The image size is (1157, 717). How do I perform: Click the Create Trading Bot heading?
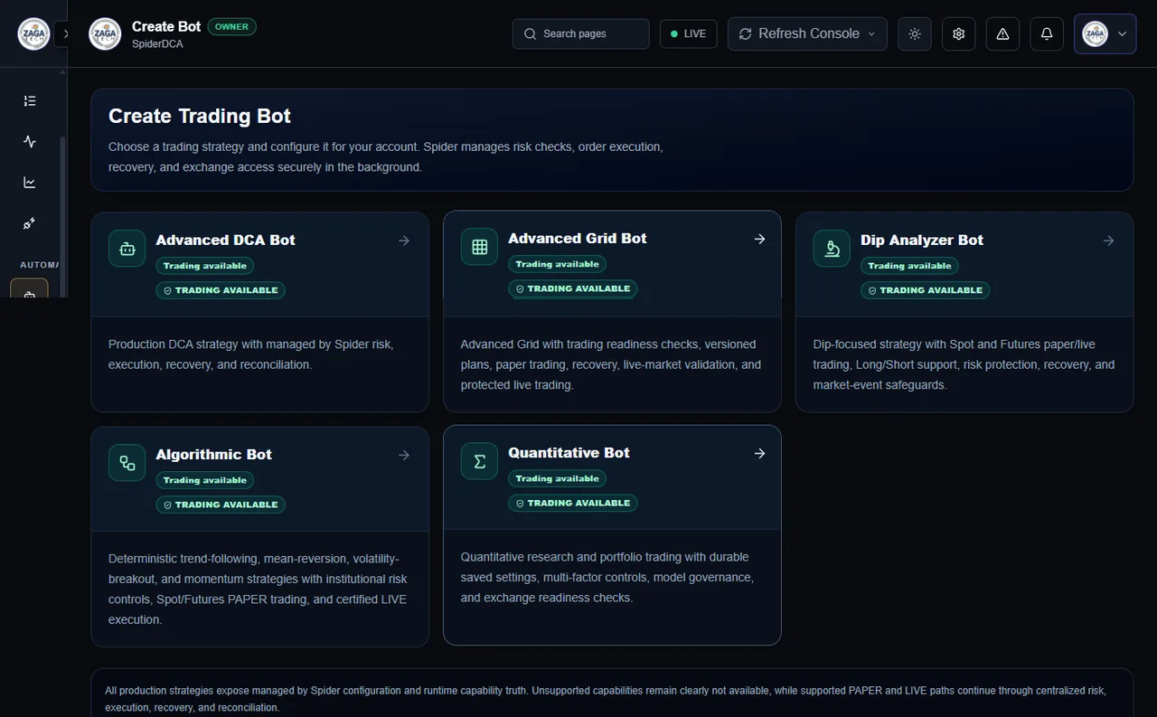(200, 116)
